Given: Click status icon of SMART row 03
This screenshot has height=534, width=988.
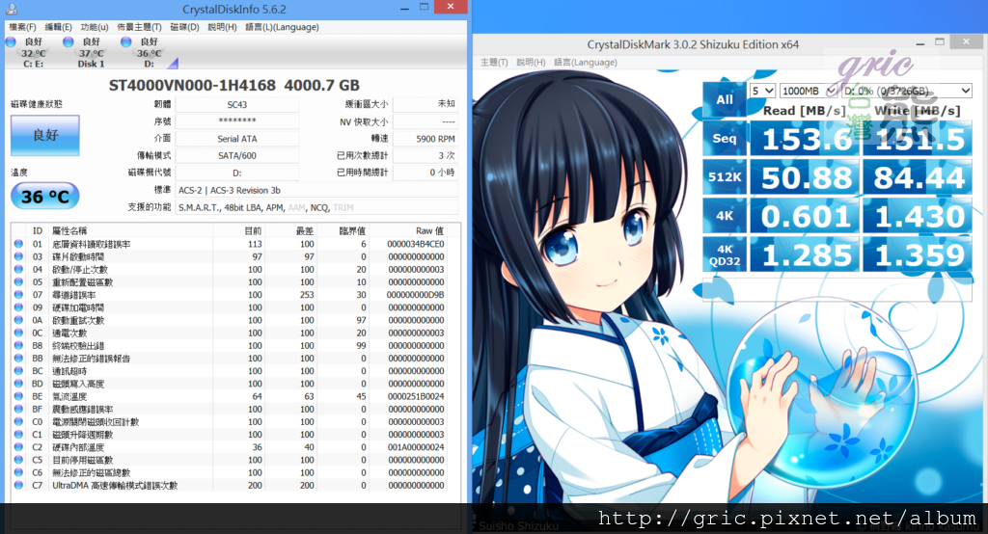Looking at the screenshot, I should [x=18, y=257].
